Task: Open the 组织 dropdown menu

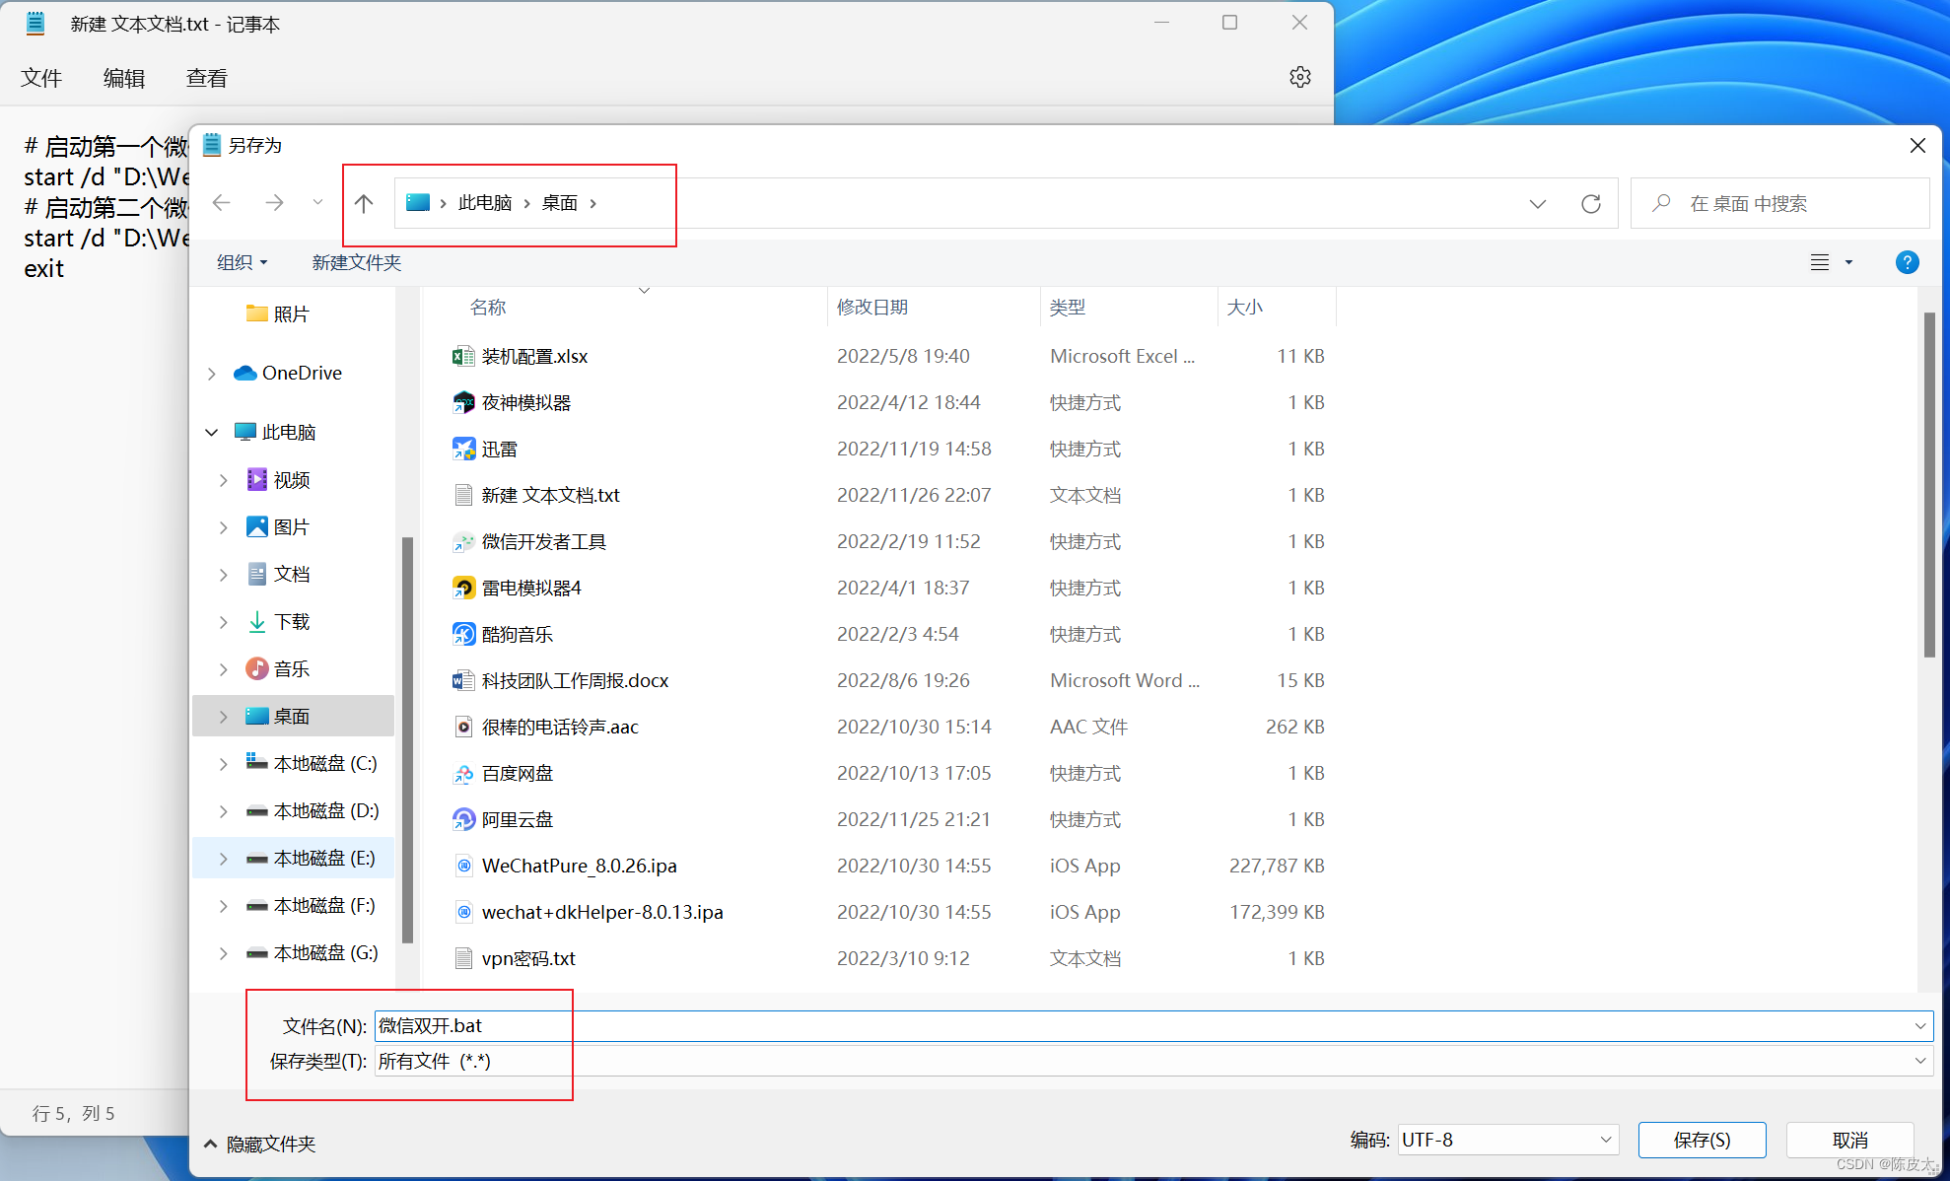Action: tap(242, 262)
